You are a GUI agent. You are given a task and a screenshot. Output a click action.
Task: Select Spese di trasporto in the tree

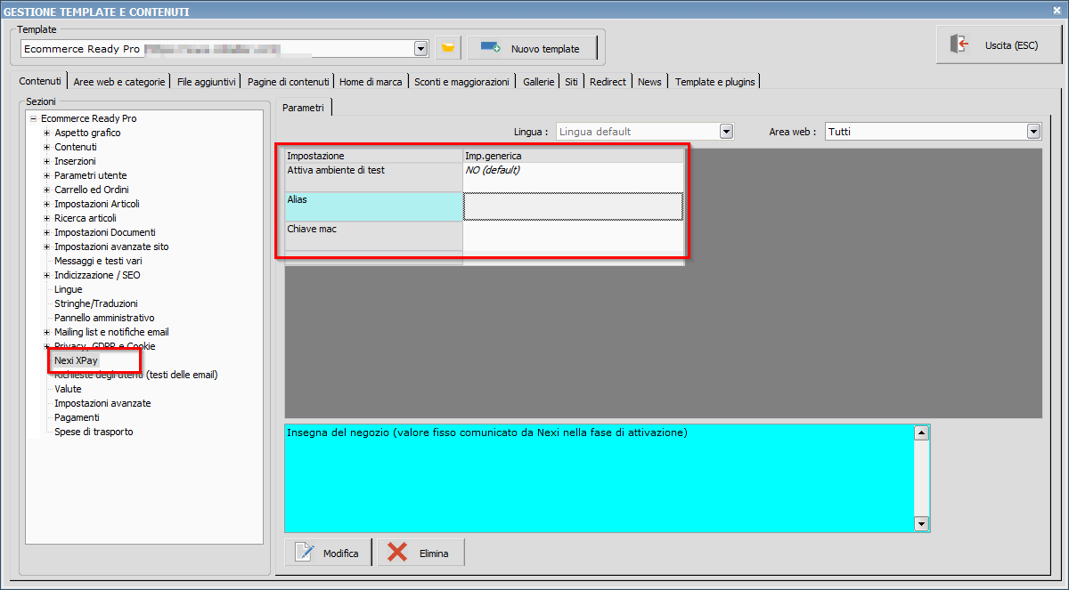coord(94,432)
